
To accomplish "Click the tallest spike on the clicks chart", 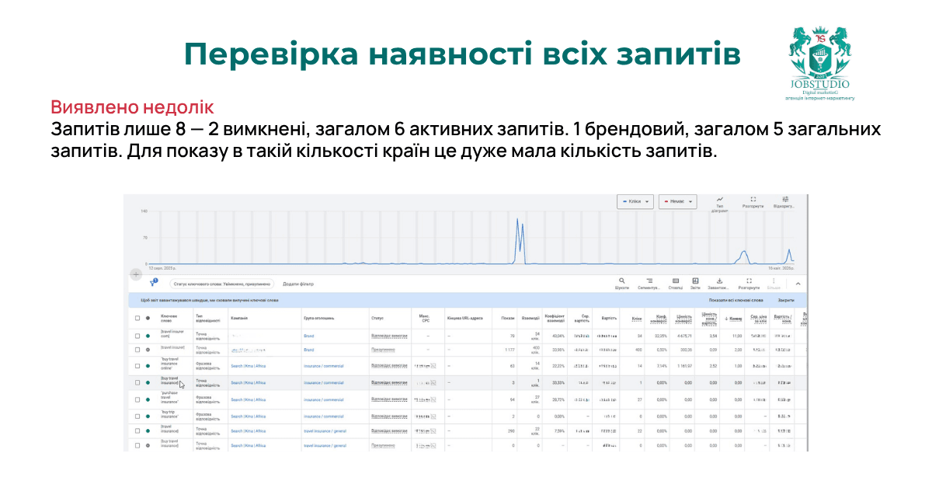I will tap(517, 242).
